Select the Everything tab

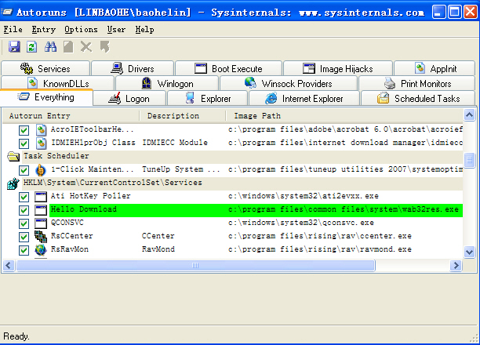pyautogui.click(x=46, y=97)
